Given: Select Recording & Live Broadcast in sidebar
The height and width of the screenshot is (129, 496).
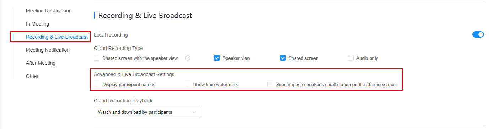Looking at the screenshot, I should pos(57,37).
